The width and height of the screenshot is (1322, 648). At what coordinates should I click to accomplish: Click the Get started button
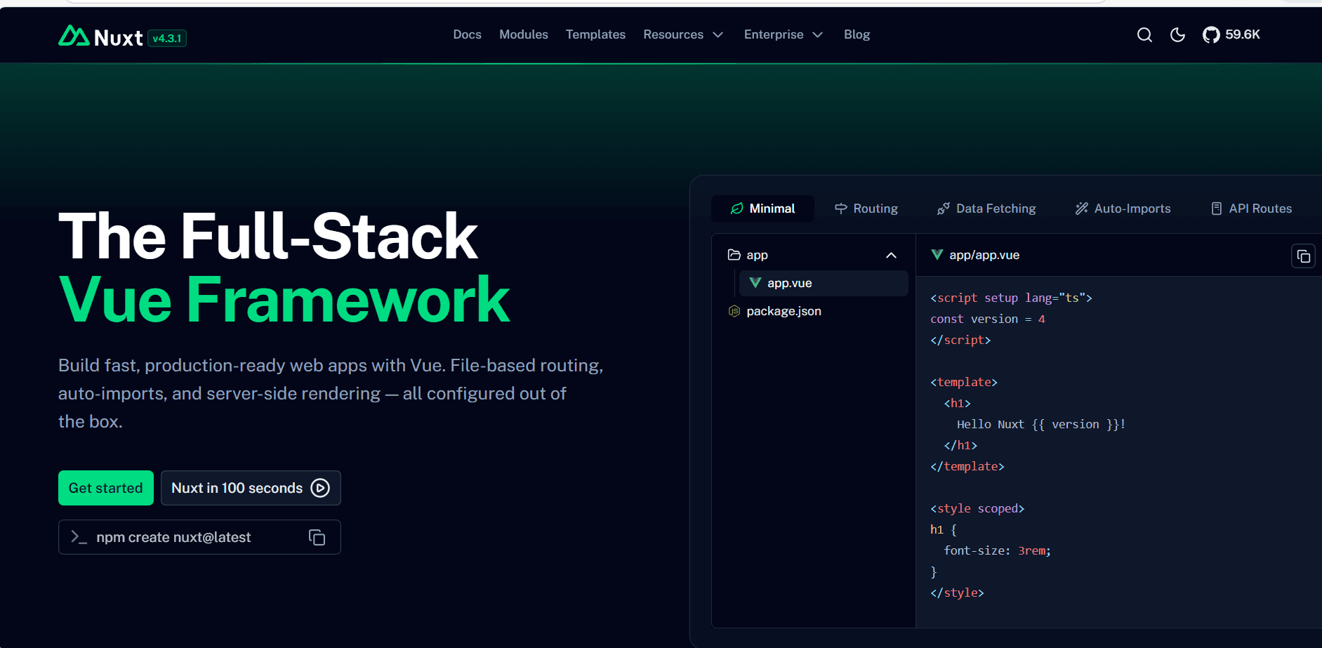point(106,488)
